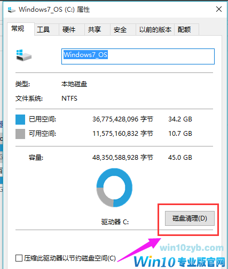The width and height of the screenshot is (228, 269).
Task: Click the gray 可用空间 color square
Action: (20, 134)
